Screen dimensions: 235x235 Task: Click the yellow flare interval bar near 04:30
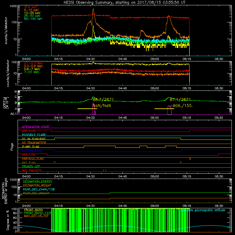pos(87,109)
